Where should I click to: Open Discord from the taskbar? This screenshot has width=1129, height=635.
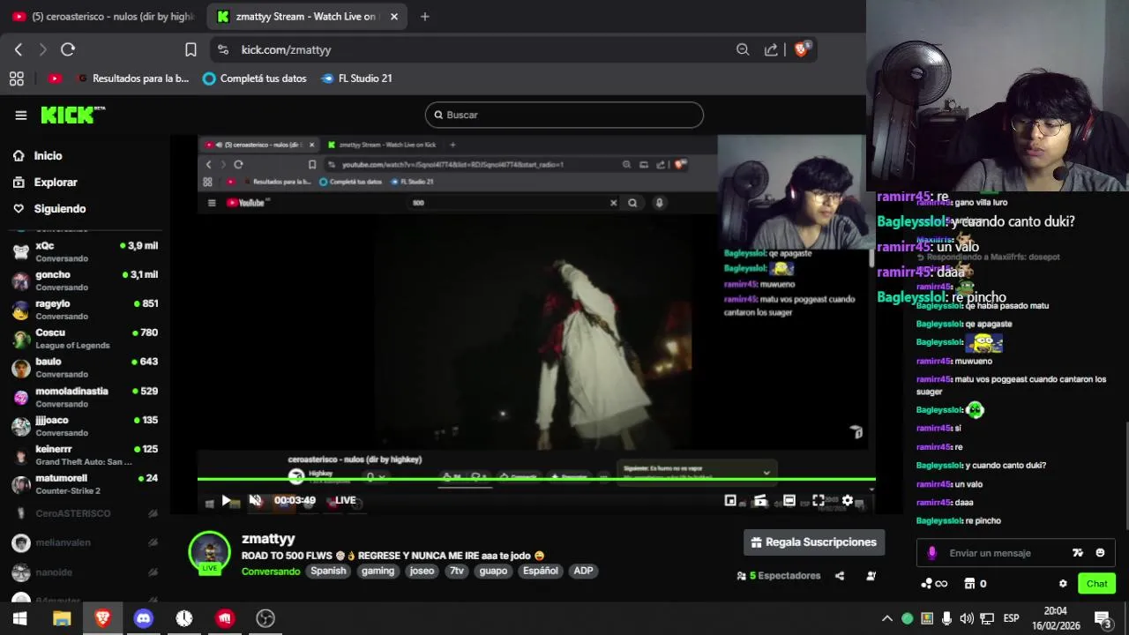(143, 618)
